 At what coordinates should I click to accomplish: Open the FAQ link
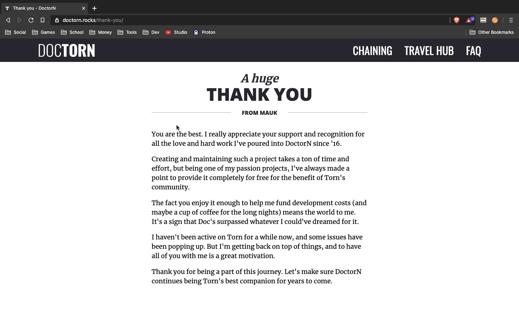[473, 51]
